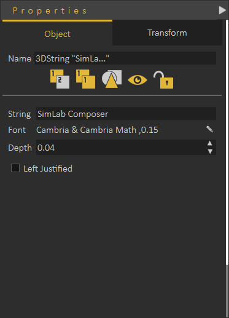Click the 1-1 numbered squares icon

[85, 79]
